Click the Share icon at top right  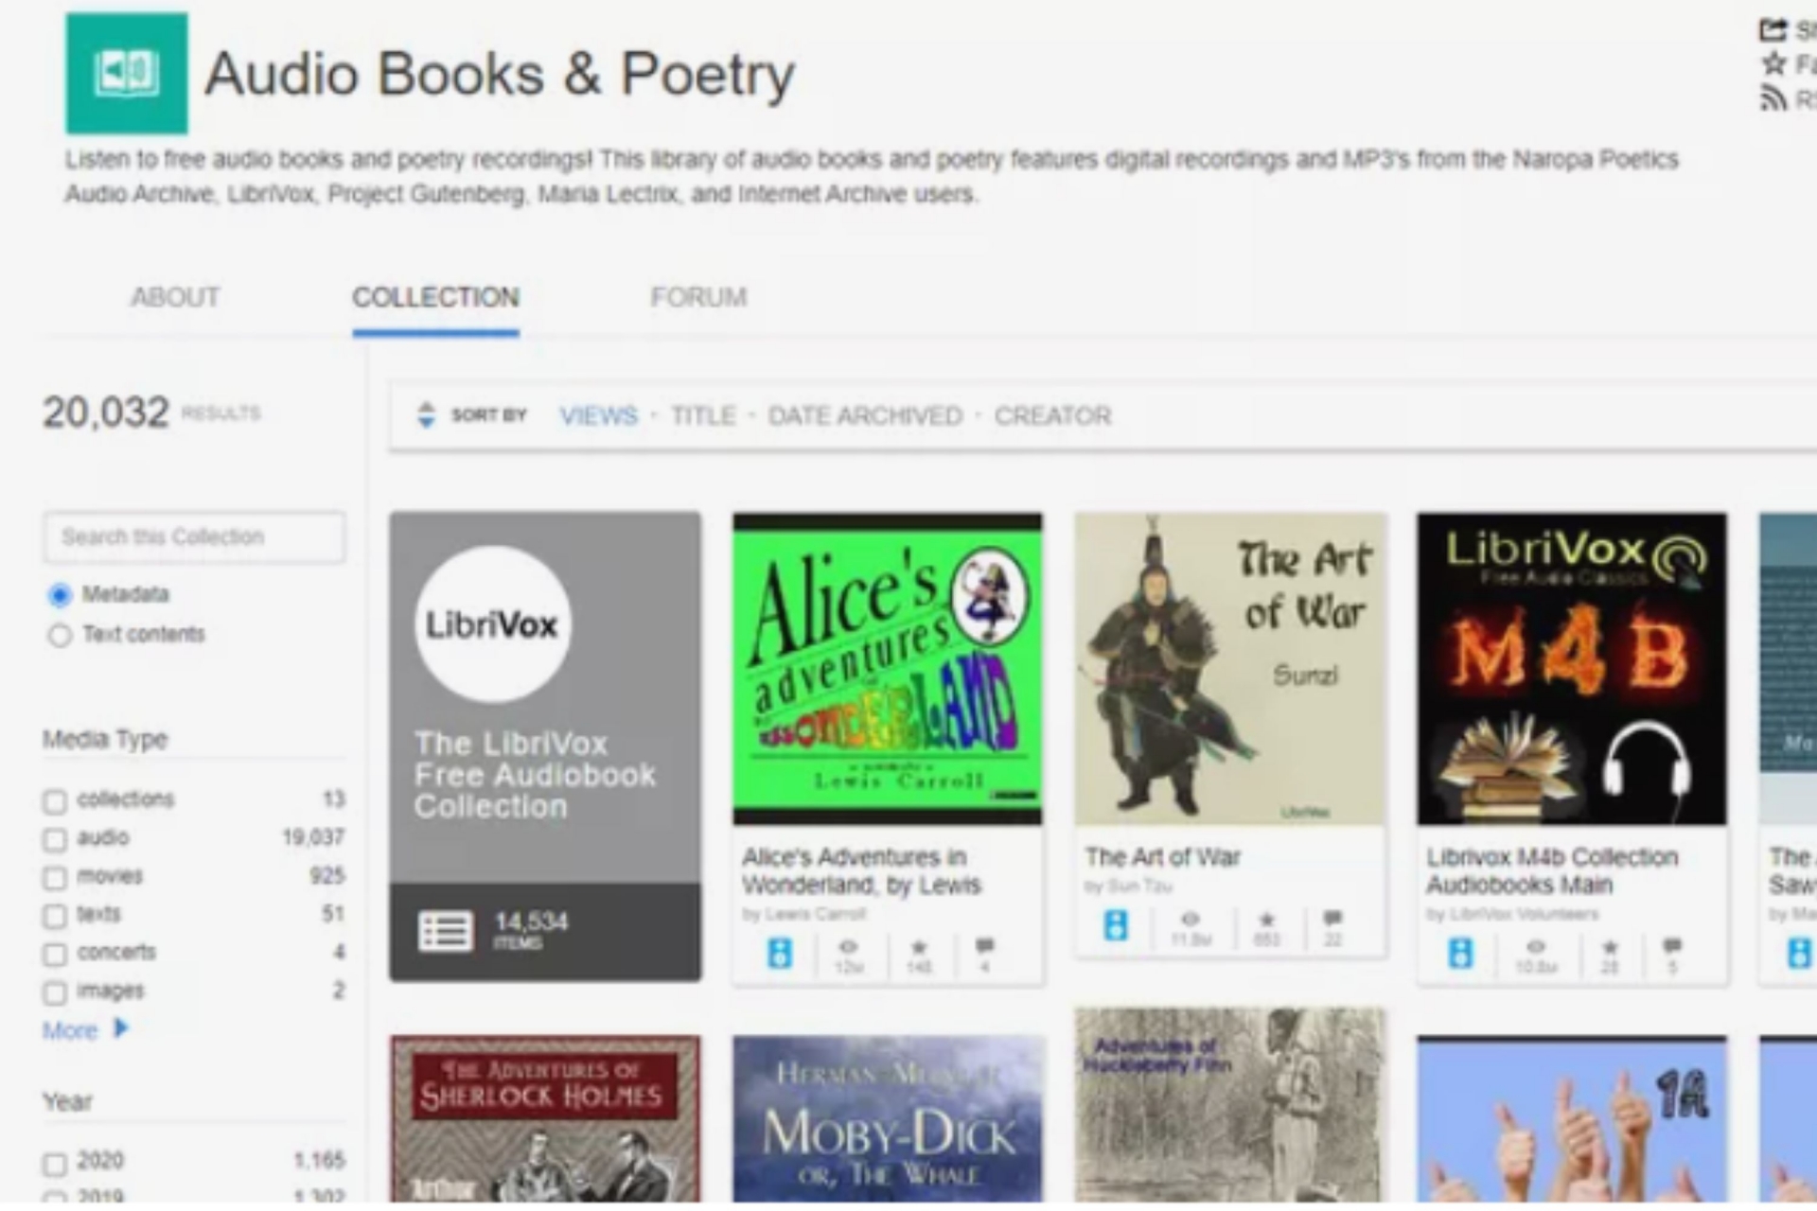coord(1773,30)
